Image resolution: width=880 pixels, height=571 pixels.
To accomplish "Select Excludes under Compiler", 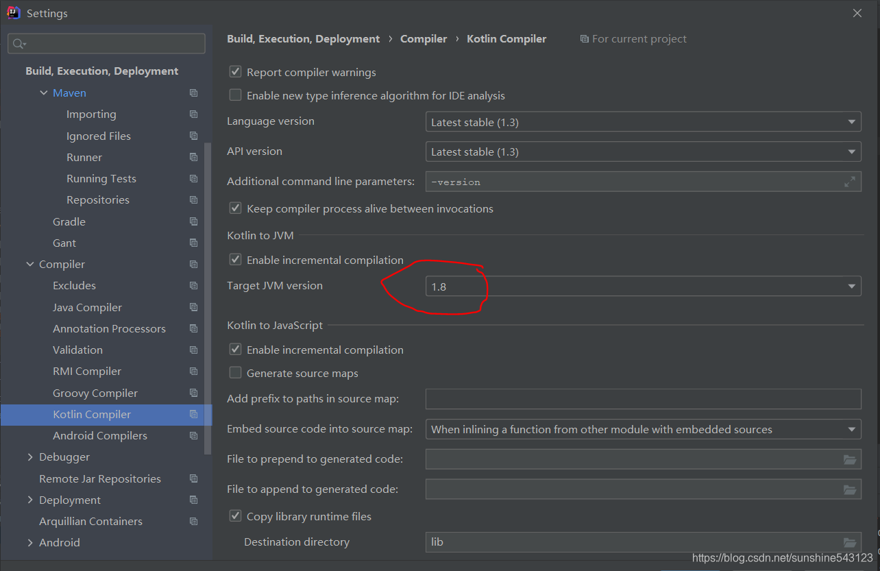I will point(74,286).
